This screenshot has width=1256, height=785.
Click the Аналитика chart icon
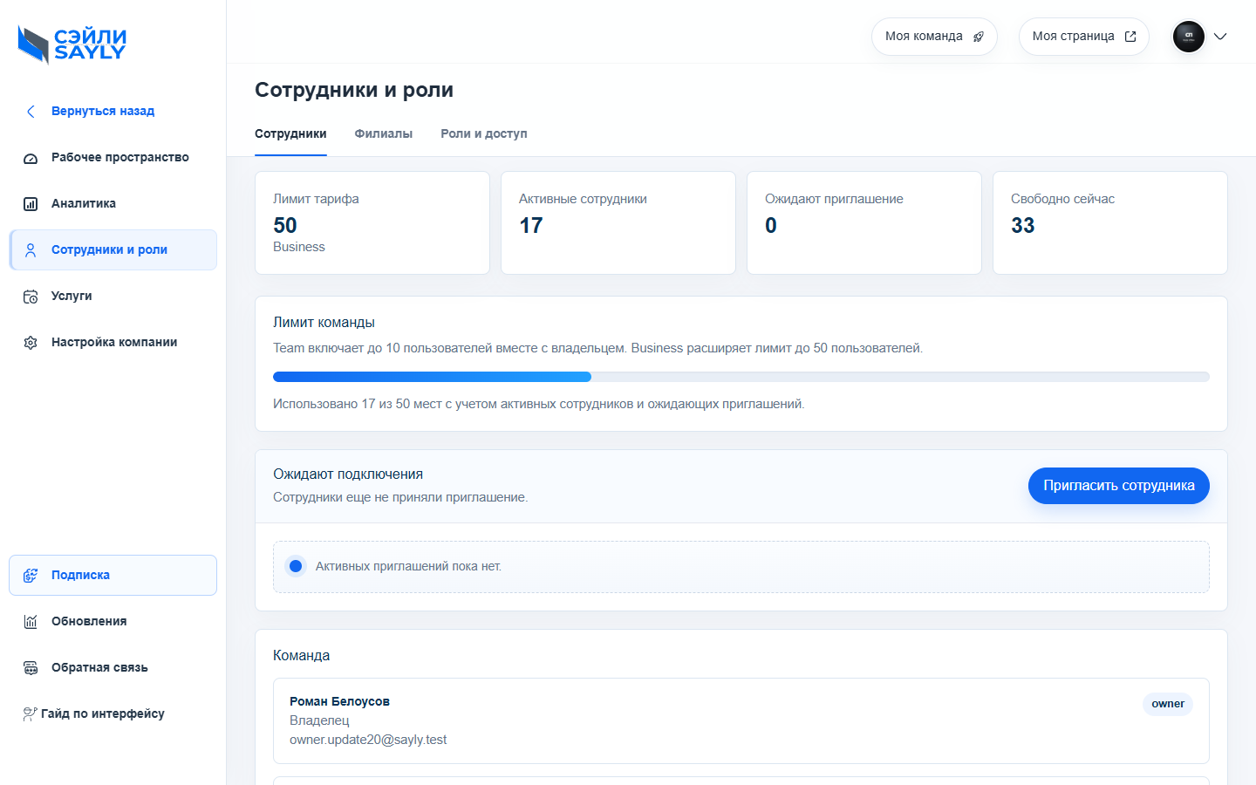pos(31,204)
